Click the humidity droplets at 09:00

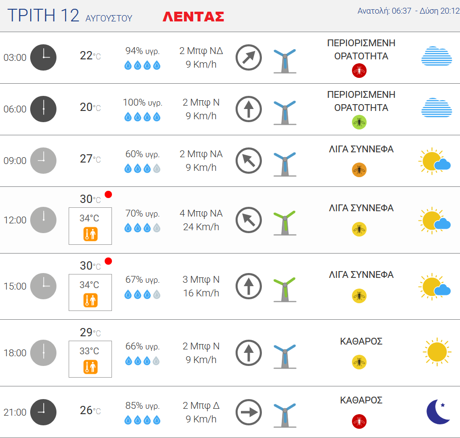coord(142,168)
